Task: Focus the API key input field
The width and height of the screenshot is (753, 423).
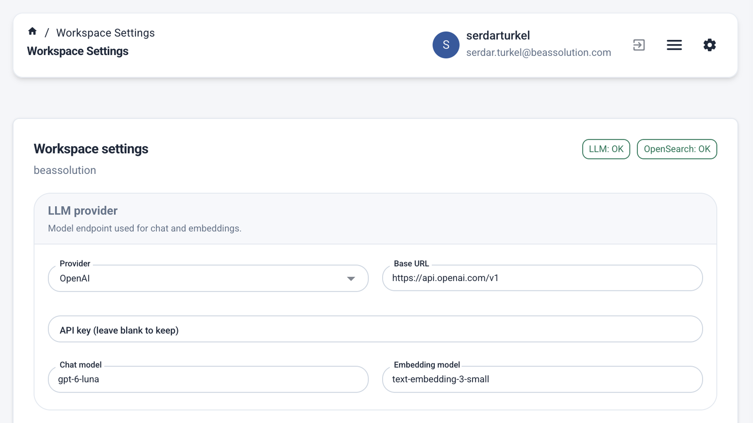Action: click(x=375, y=329)
